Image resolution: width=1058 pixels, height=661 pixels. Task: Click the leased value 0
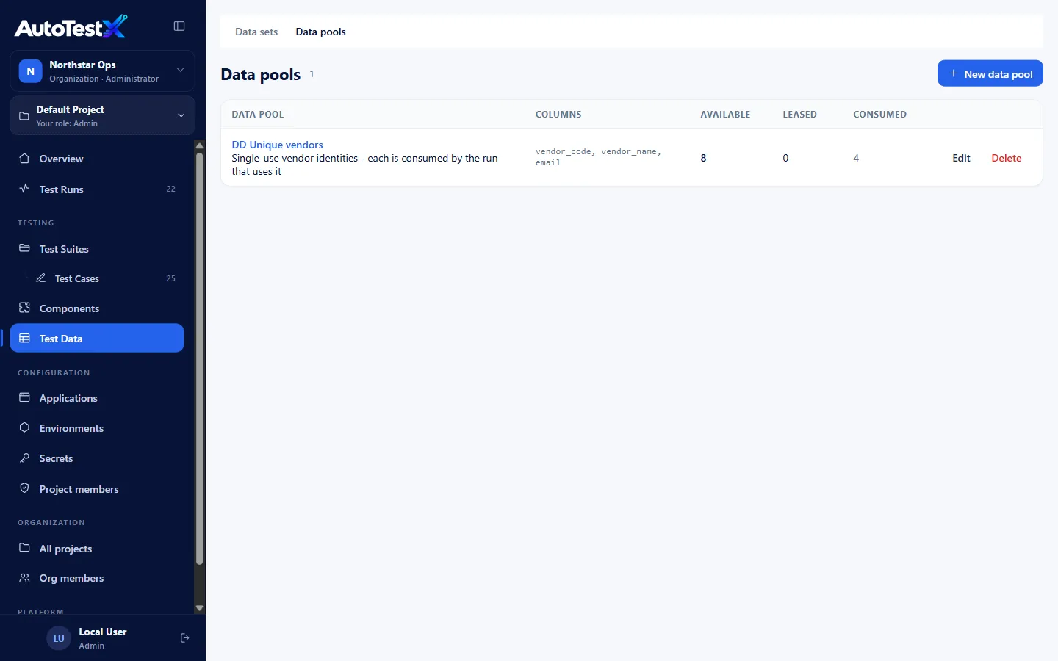click(x=785, y=158)
